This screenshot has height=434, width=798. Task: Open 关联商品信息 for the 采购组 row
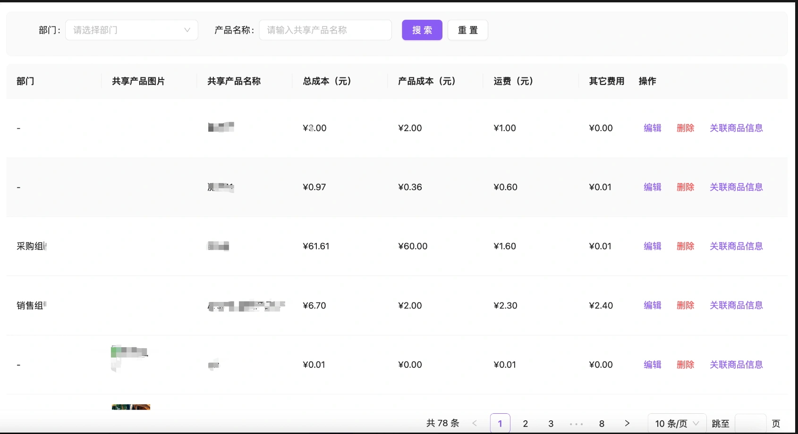736,246
